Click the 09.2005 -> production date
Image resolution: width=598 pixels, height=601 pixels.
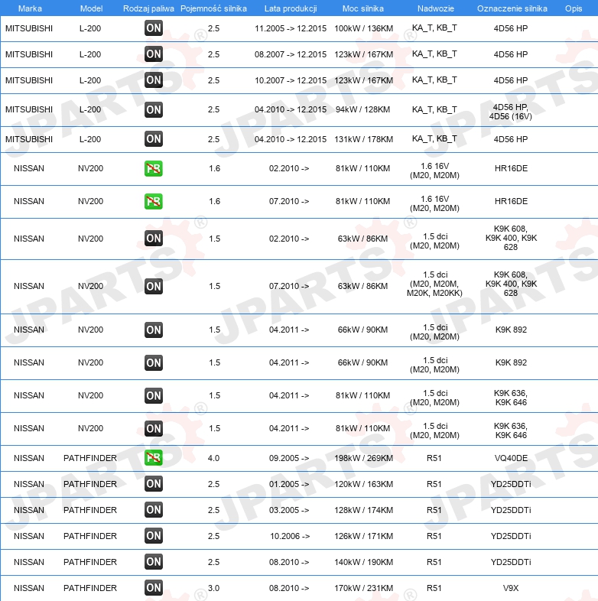point(289,458)
